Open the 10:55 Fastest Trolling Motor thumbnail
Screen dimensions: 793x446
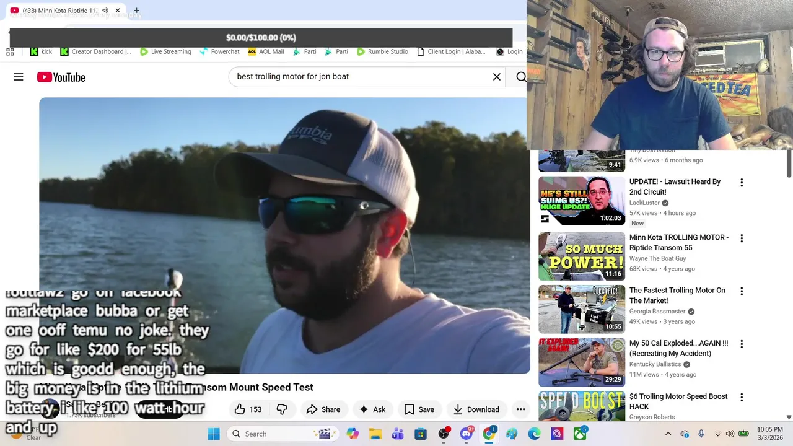pyautogui.click(x=582, y=309)
